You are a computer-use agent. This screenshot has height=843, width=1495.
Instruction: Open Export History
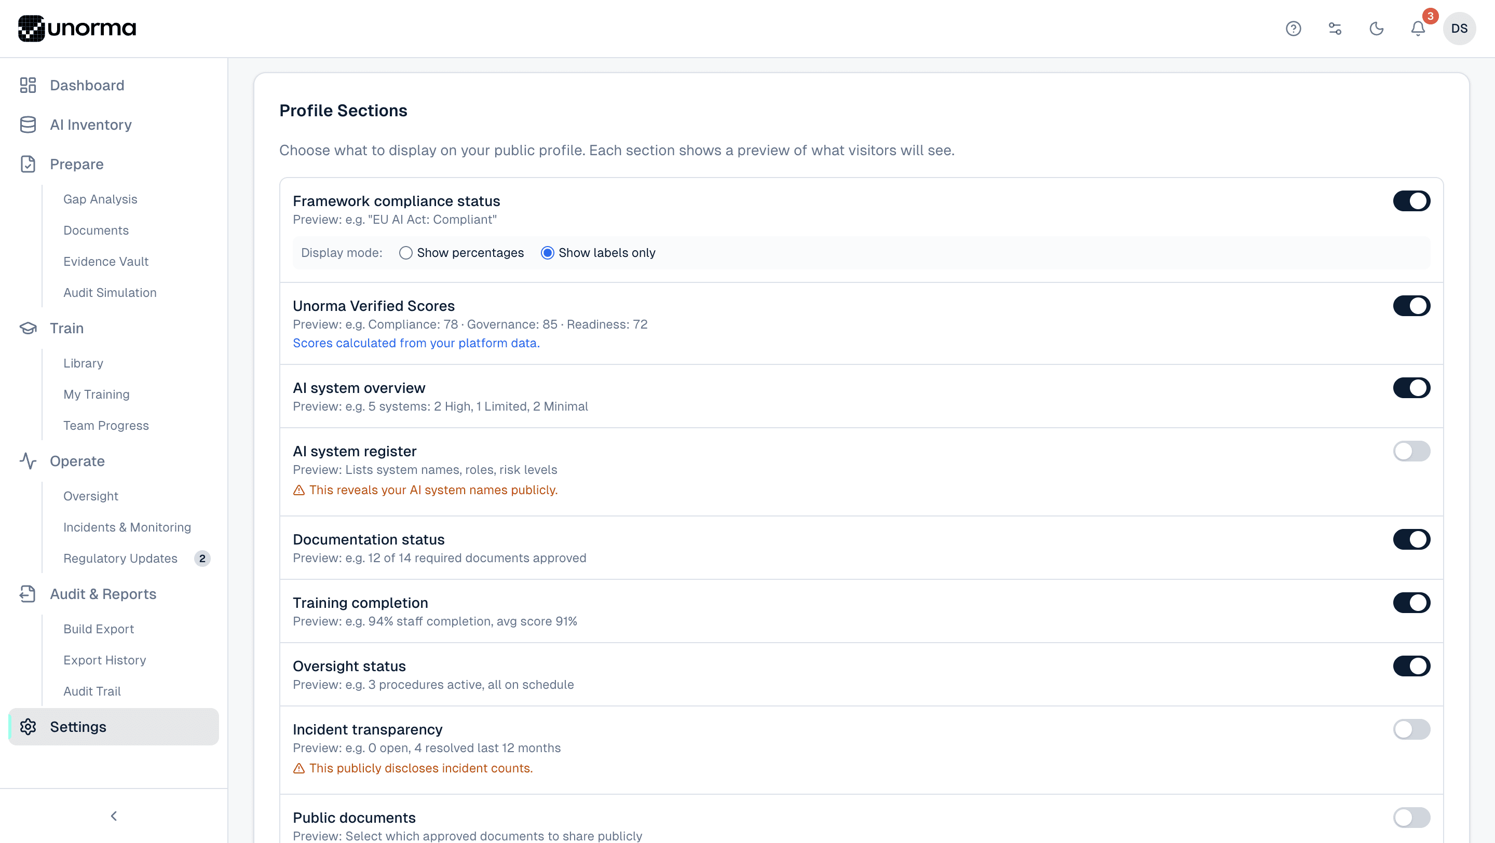tap(104, 660)
